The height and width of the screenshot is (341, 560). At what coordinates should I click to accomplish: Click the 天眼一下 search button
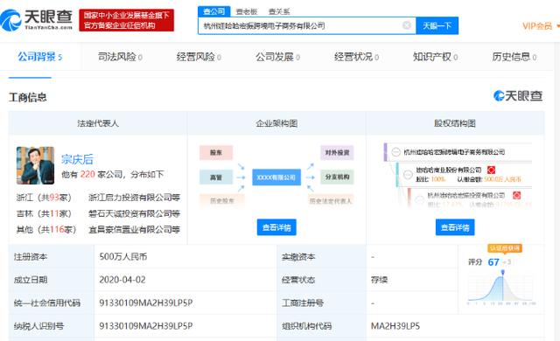coord(437,25)
